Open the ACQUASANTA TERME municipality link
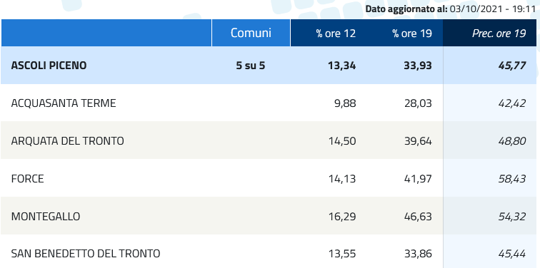Screen dimensions: 540x268 coord(64,103)
